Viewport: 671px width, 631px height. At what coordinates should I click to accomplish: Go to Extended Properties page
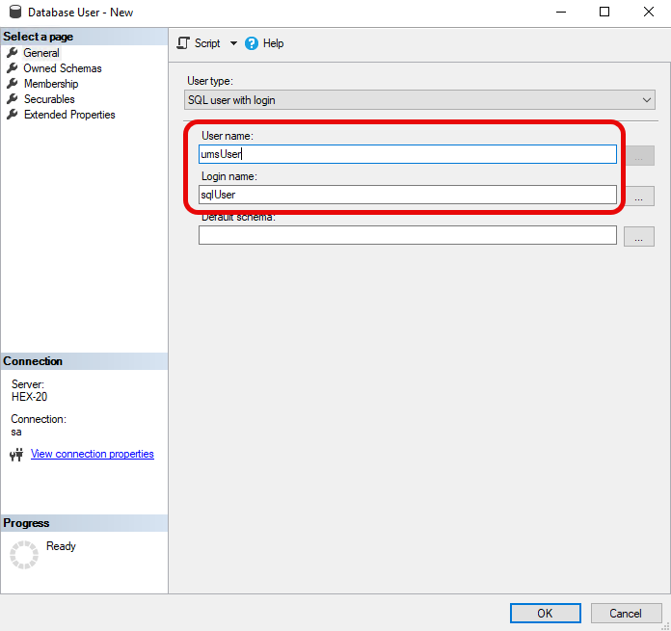(69, 115)
